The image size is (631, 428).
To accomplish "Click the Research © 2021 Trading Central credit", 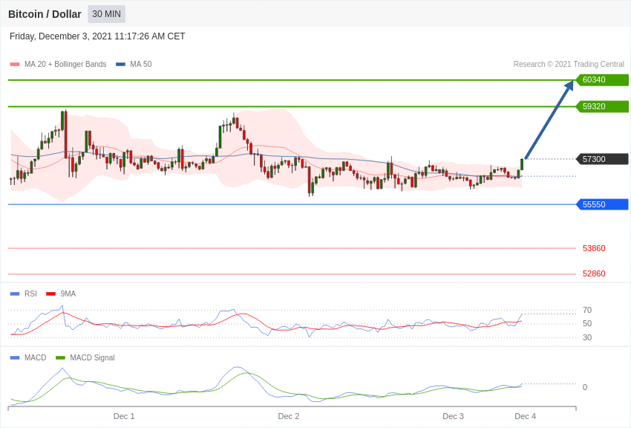I will 569,65.
